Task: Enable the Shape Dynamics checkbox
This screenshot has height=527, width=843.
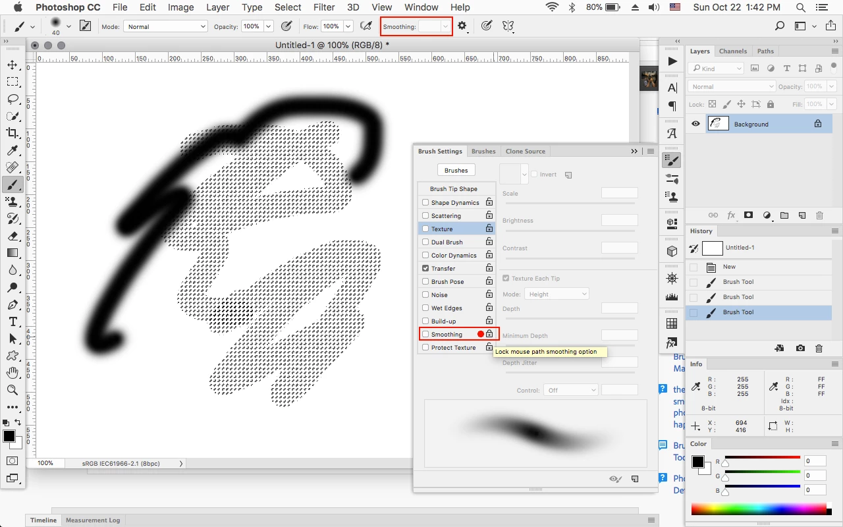Action: click(x=425, y=202)
